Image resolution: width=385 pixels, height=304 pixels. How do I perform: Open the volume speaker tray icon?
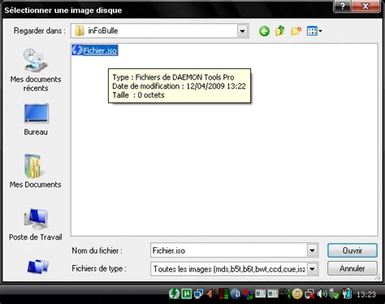click(322, 293)
